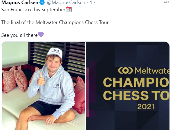Viewport: 170px width, 130px height.
Task: Click the calendar emoji after September
Action: coord(69,9)
